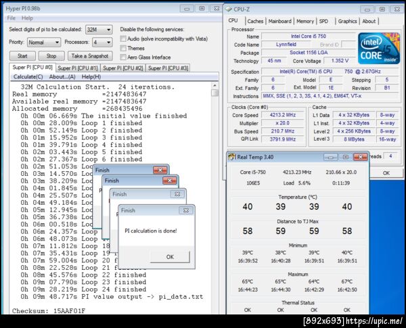Click the Loop 24 finished log line
The height and width of the screenshot is (328, 406).
click(83, 289)
